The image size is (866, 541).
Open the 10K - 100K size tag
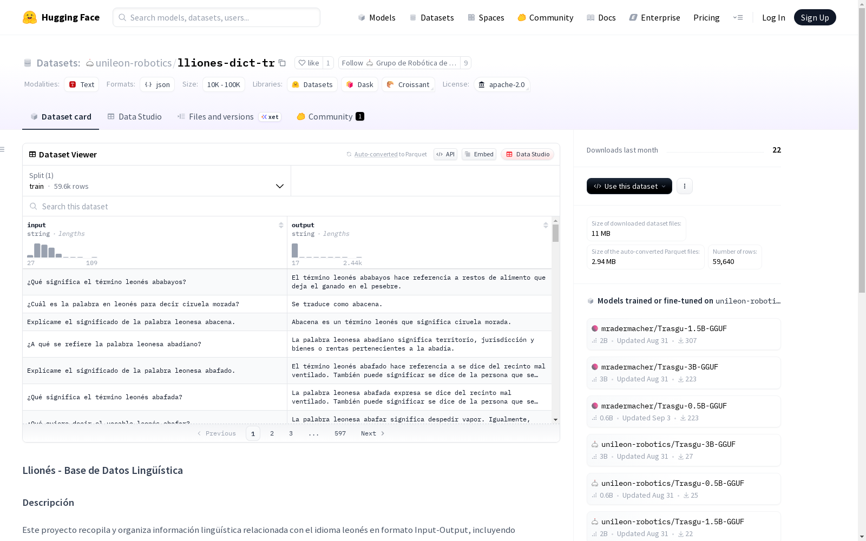point(224,84)
